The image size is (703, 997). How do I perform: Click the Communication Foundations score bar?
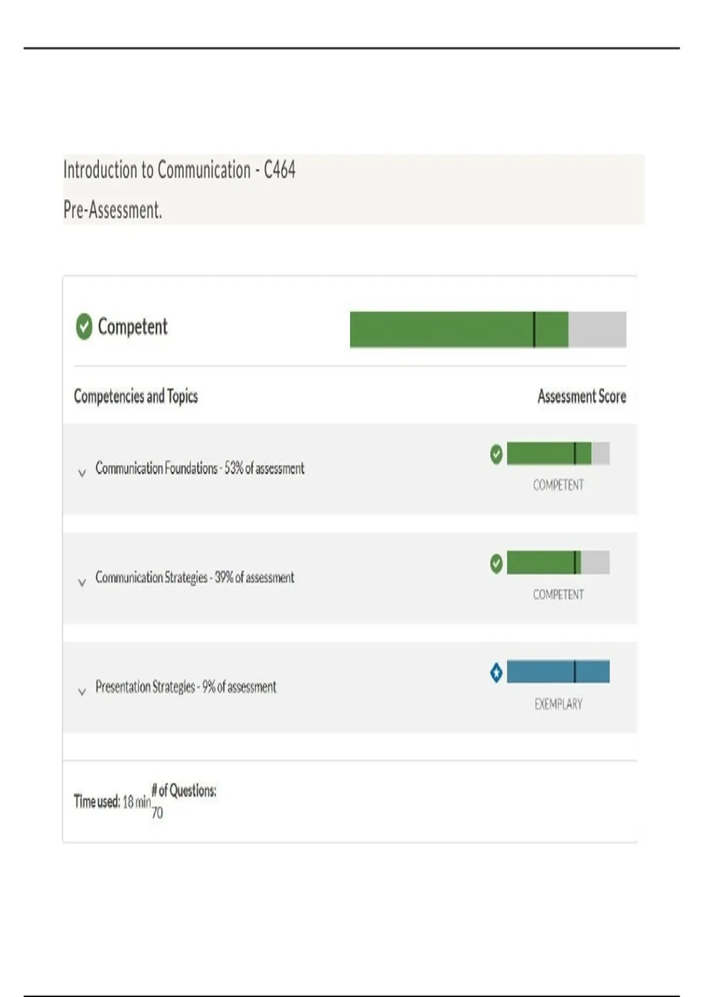557,454
